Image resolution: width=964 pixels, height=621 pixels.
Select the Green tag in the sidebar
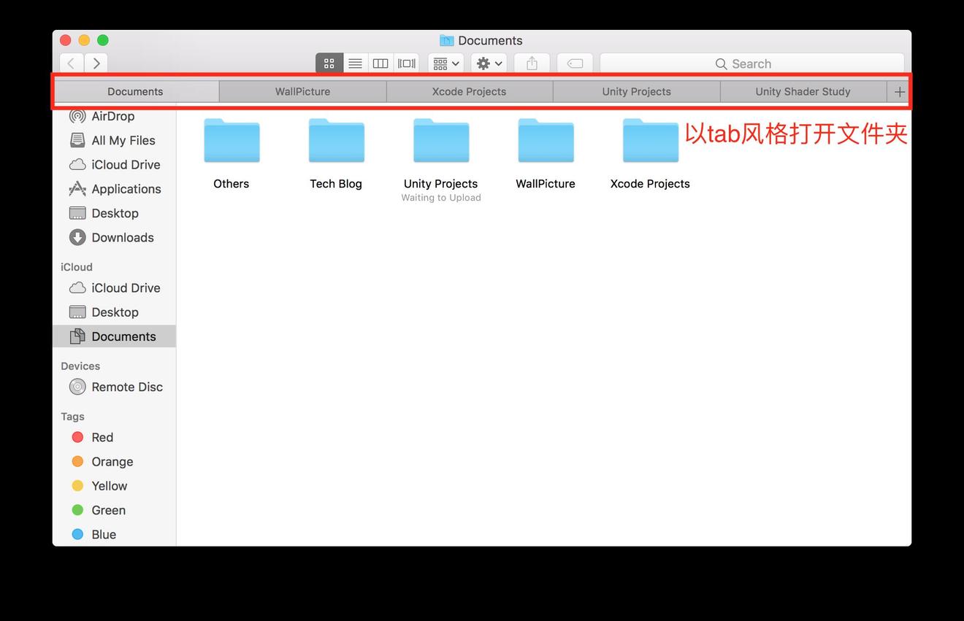pos(108,510)
